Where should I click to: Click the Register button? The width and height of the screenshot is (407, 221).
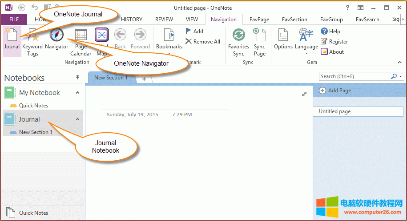pyautogui.click(x=334, y=42)
